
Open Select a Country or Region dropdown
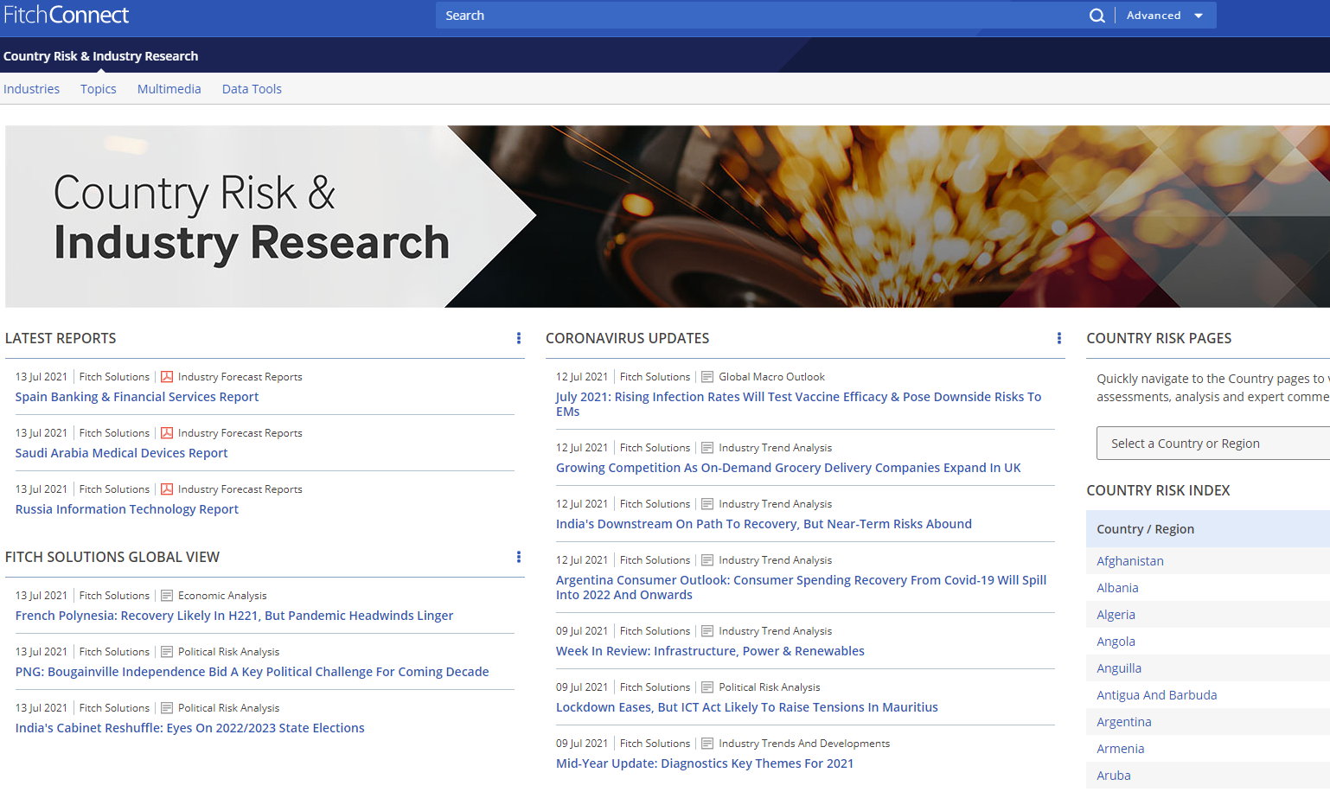pyautogui.click(x=1213, y=444)
